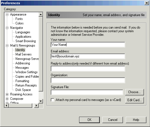This screenshot has height=127, width=150.
Task: Select the Appearance category label
Action: click(18, 14)
